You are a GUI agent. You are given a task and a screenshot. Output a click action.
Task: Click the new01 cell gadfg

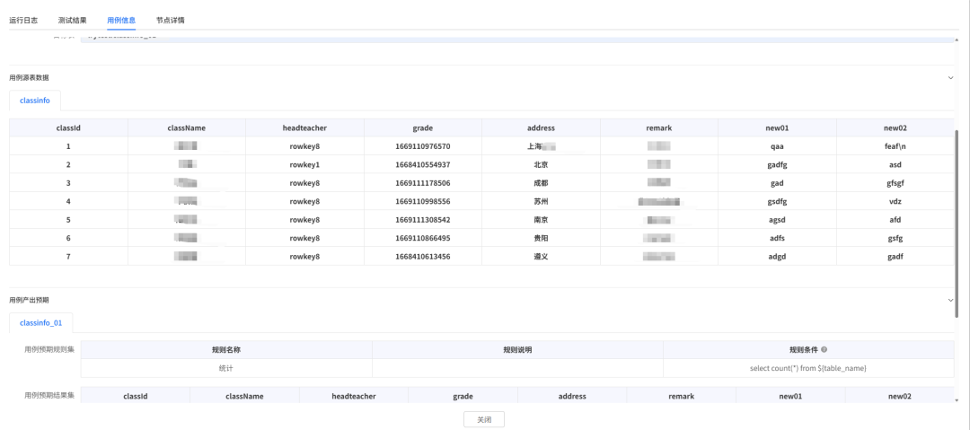click(777, 164)
